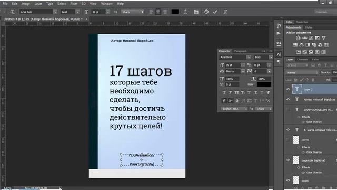Switch to the Paragraph tab
This screenshot has height=190, width=337.
pyautogui.click(x=240, y=51)
